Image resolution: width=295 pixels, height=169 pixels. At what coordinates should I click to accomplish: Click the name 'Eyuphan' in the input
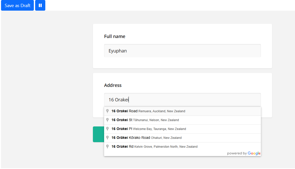[x=118, y=51]
